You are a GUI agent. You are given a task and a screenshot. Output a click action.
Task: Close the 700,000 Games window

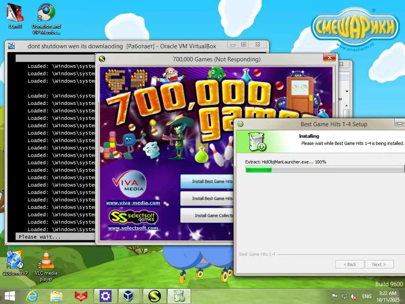point(329,57)
